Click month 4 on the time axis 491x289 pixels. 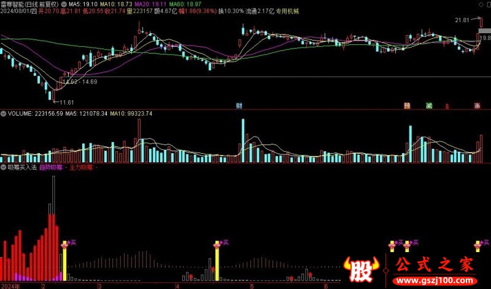(177, 286)
